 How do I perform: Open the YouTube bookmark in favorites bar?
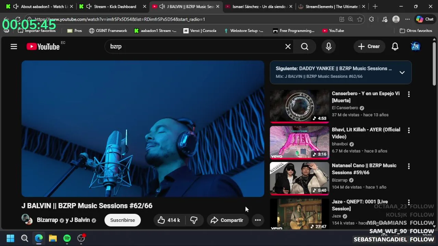tap(333, 31)
